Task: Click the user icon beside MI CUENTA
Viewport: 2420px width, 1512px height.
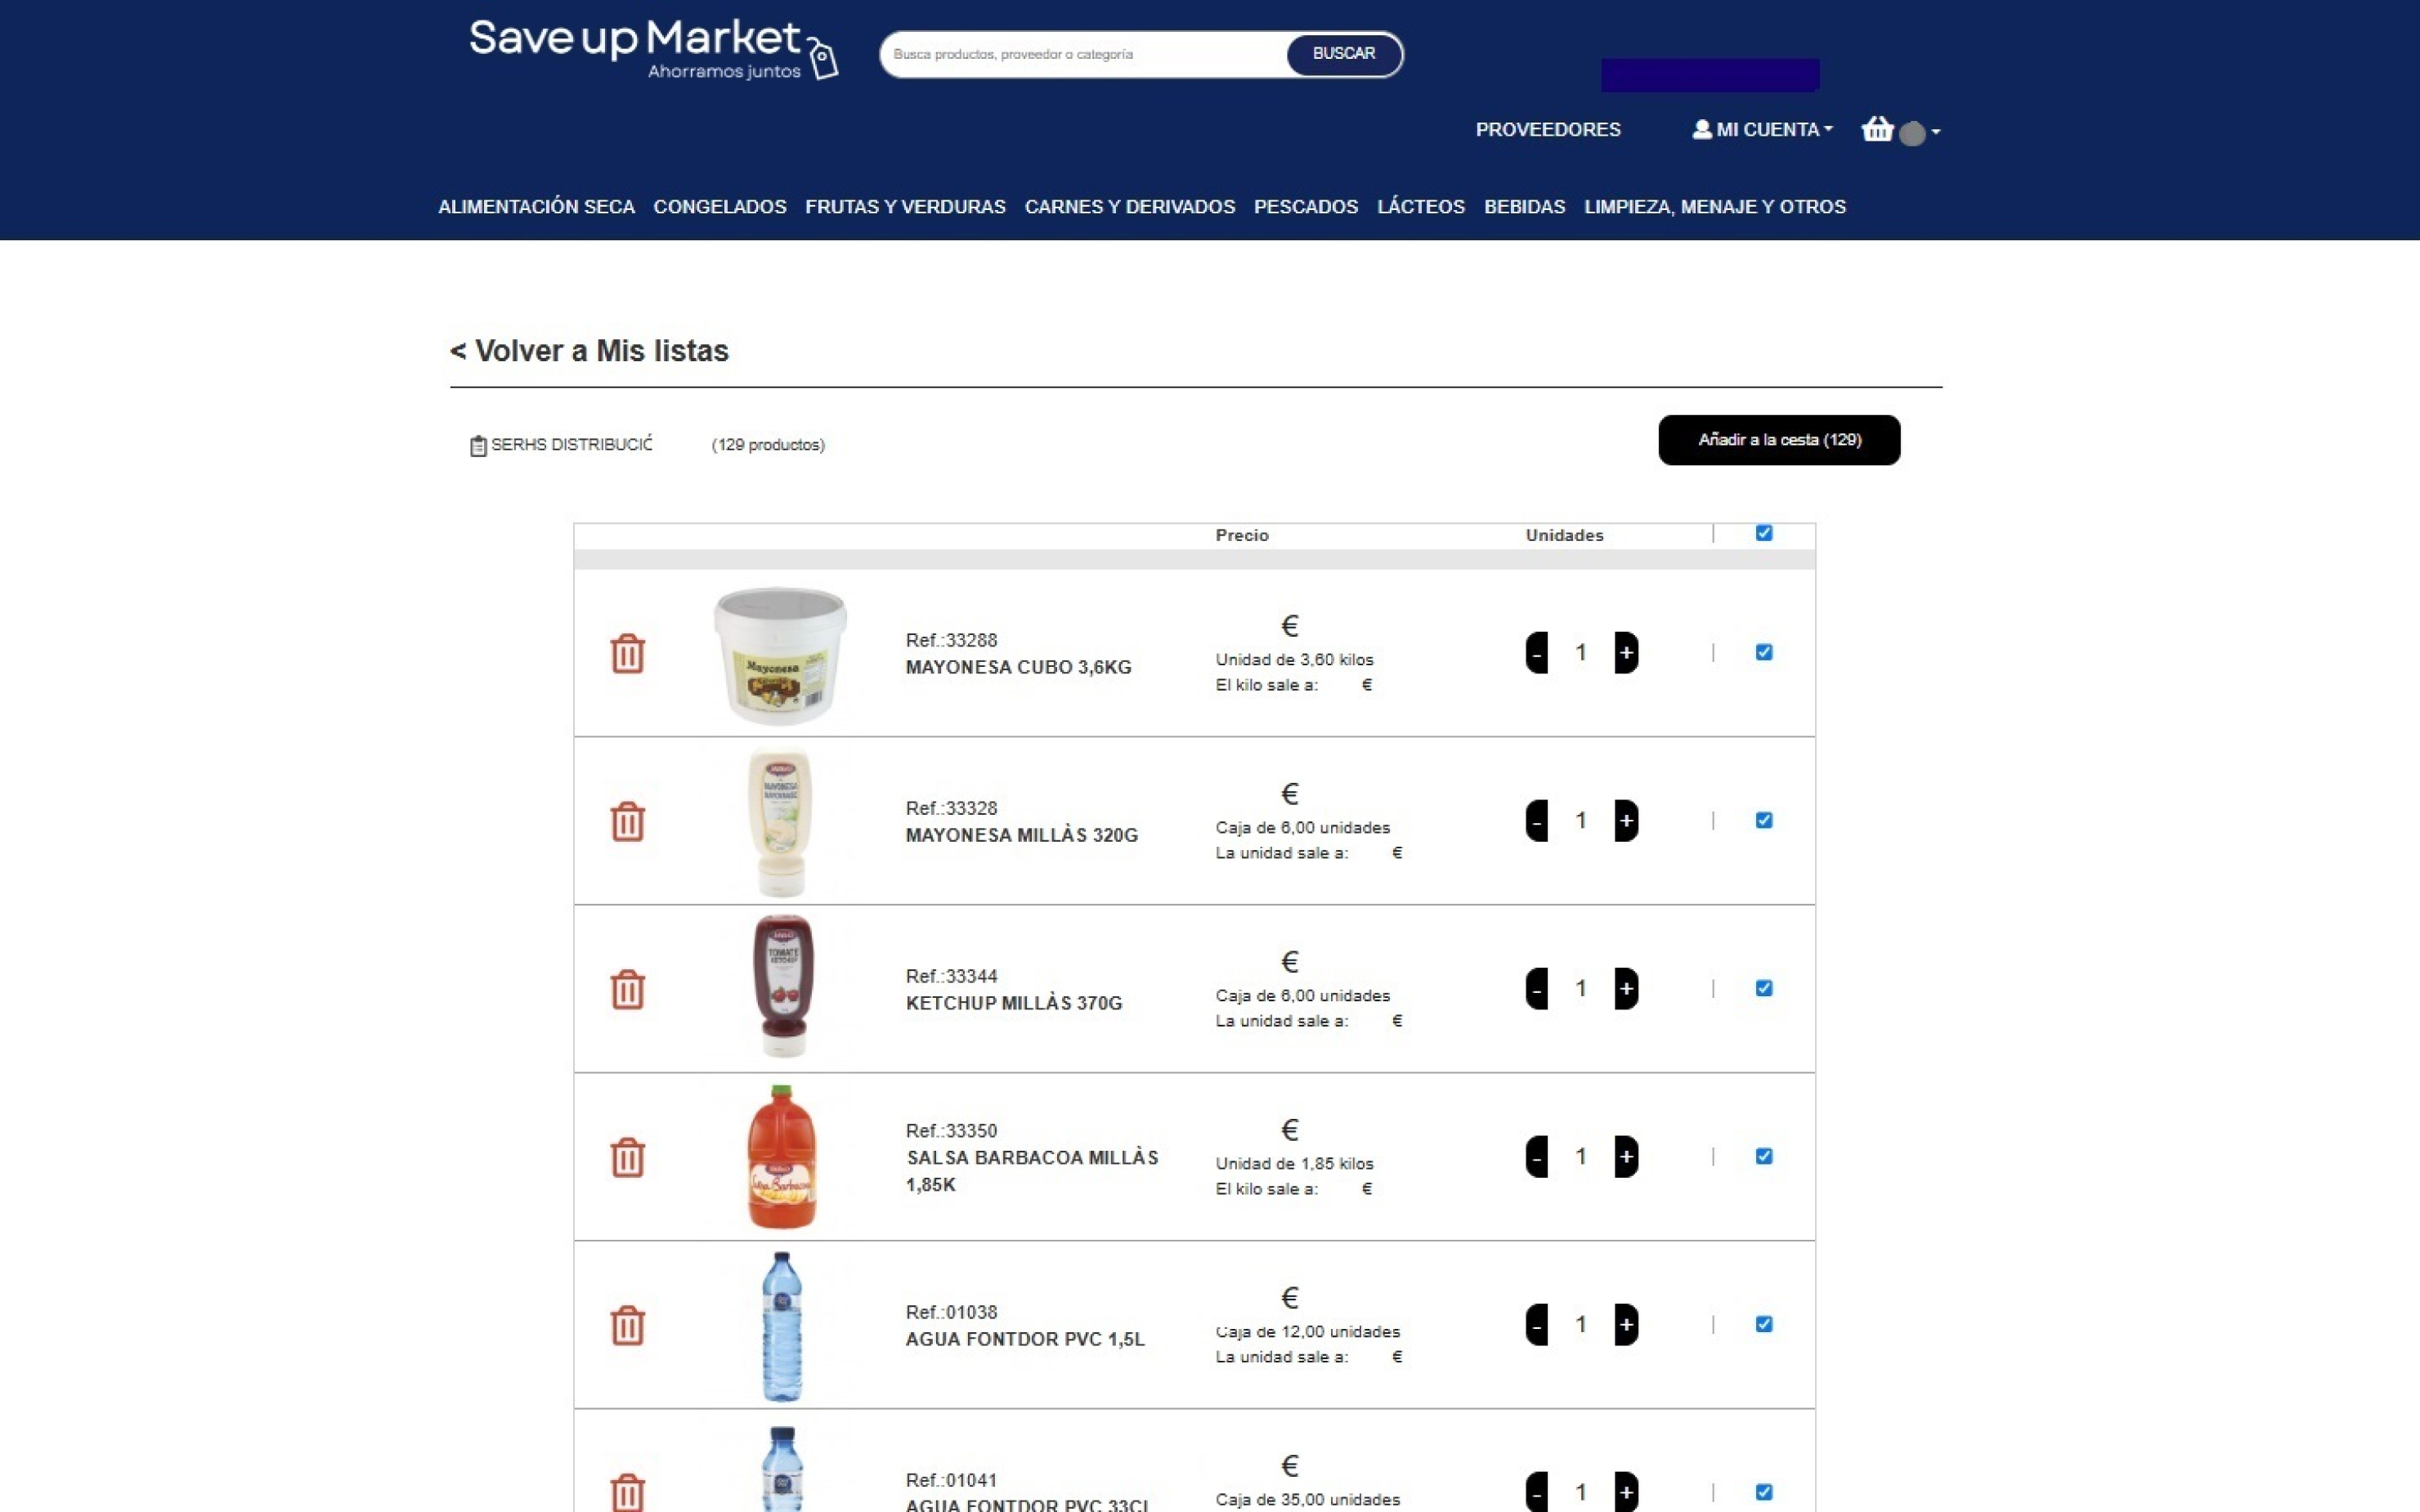Action: [1701, 129]
